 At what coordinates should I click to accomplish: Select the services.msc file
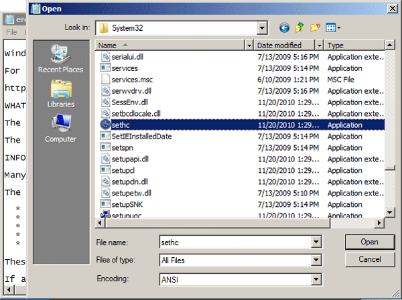click(125, 79)
